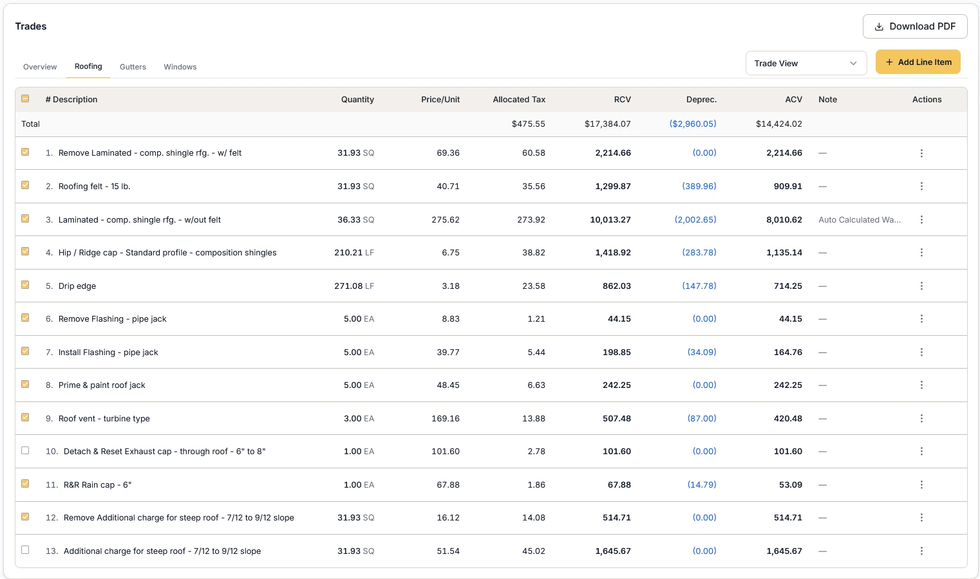Click the Download PDF button
The width and height of the screenshot is (980, 579).
pyautogui.click(x=915, y=26)
